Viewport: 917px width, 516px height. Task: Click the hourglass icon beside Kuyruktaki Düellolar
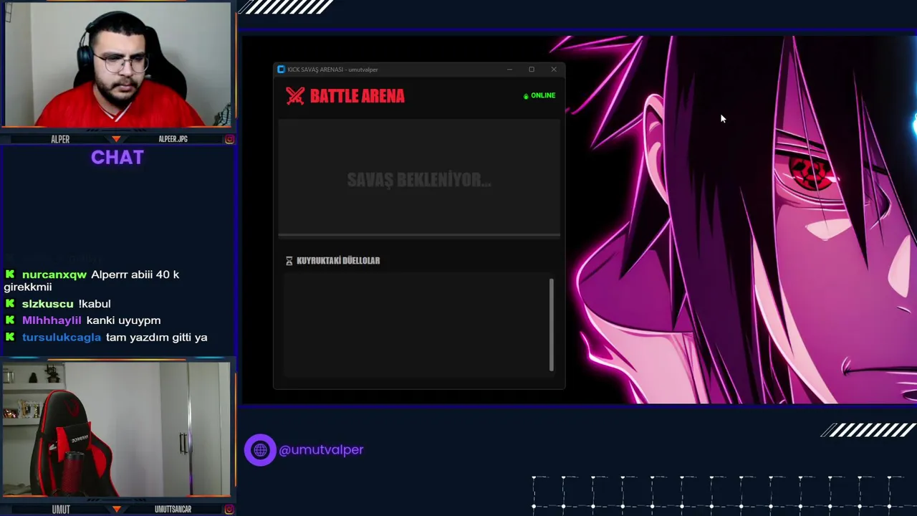coord(289,261)
